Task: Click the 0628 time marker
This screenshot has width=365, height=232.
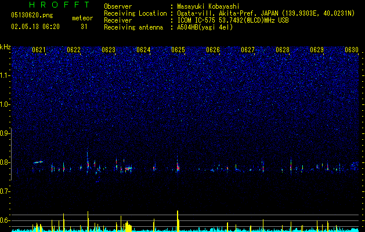Action: [283, 50]
